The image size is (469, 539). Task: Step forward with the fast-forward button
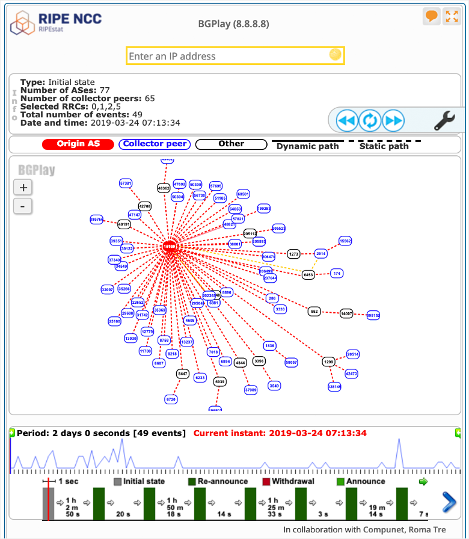[x=393, y=121]
